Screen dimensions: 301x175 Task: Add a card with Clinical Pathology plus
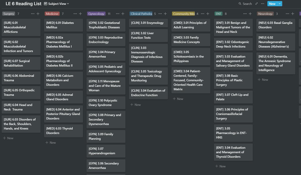165,14
